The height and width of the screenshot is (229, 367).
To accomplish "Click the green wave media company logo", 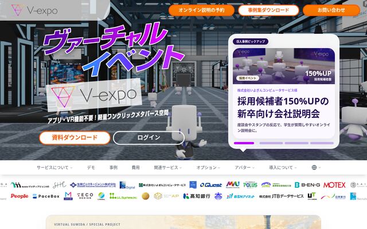I will [30, 185].
